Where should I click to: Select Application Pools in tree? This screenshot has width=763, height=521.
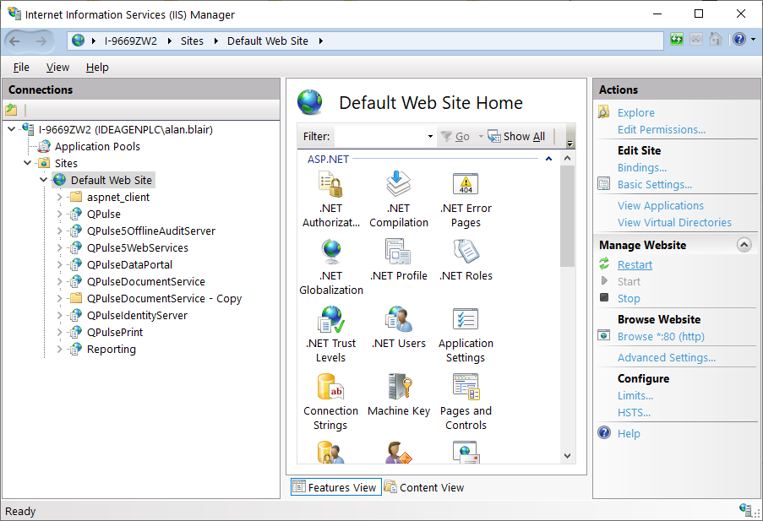point(97,146)
